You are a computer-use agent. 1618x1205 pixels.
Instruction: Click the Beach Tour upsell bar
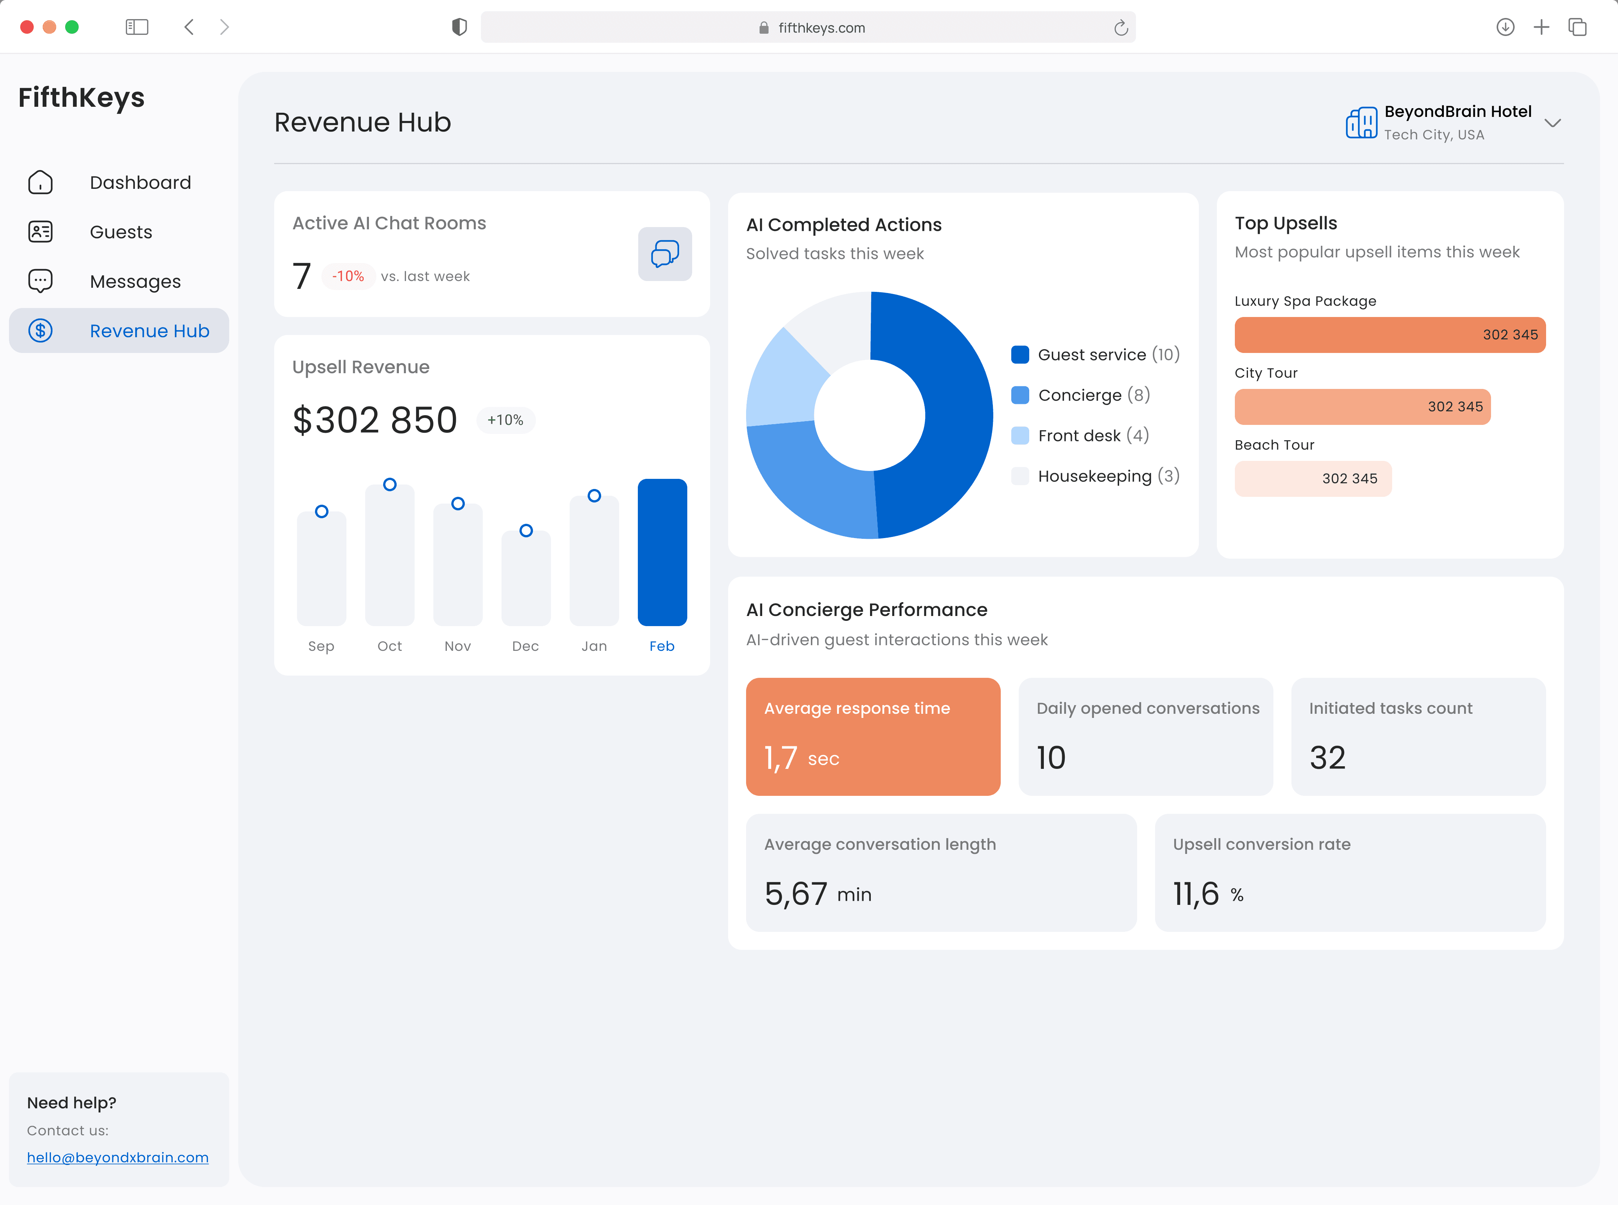click(1312, 478)
